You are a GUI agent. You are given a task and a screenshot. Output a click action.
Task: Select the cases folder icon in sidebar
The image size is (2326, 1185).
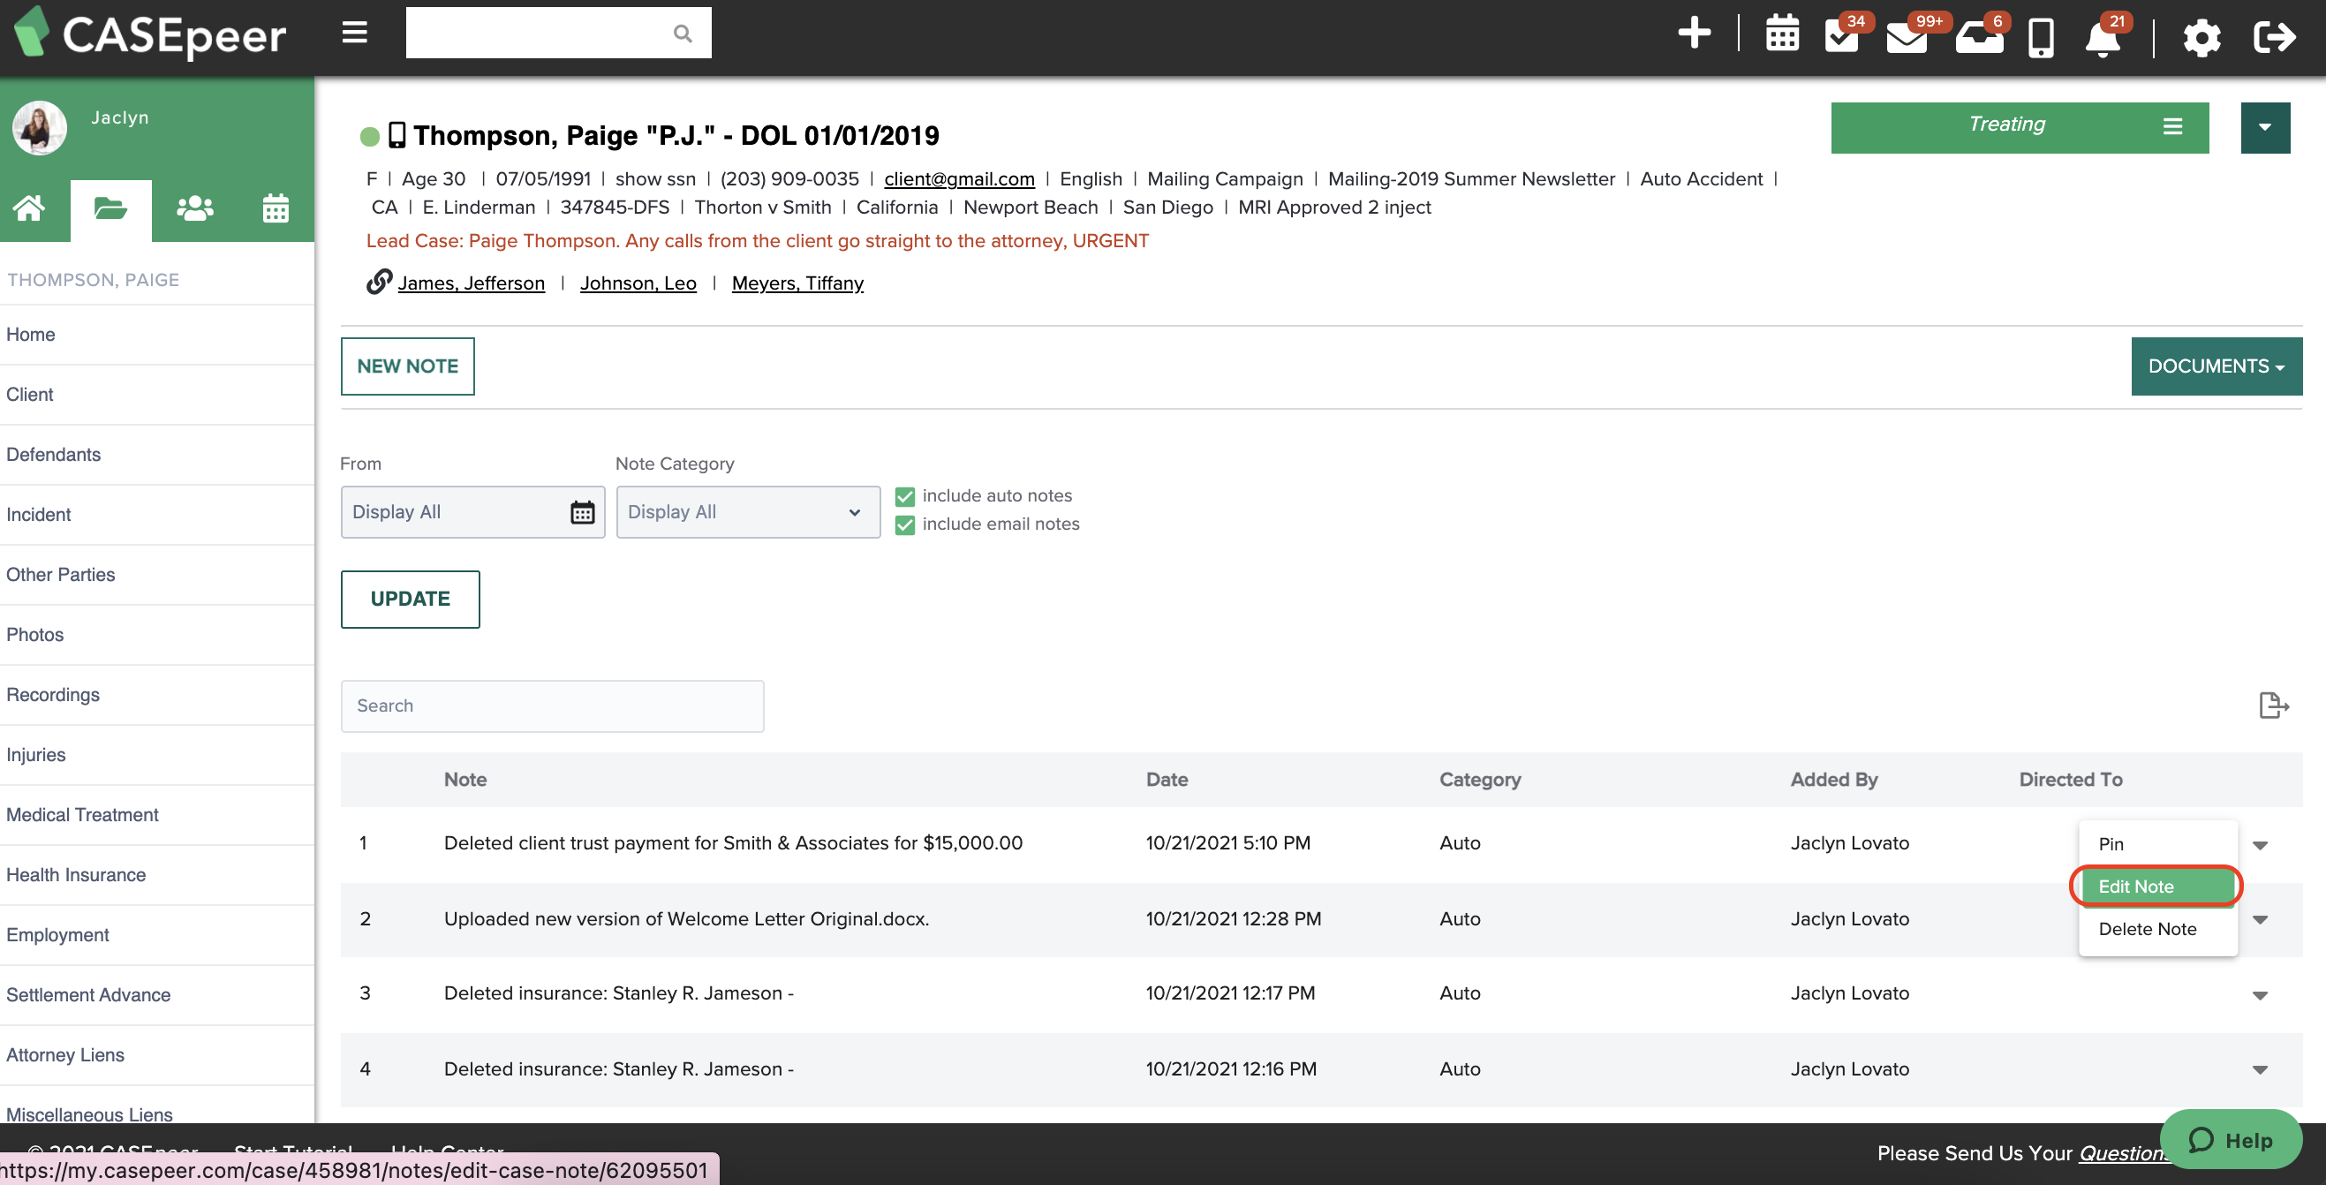[x=111, y=208]
